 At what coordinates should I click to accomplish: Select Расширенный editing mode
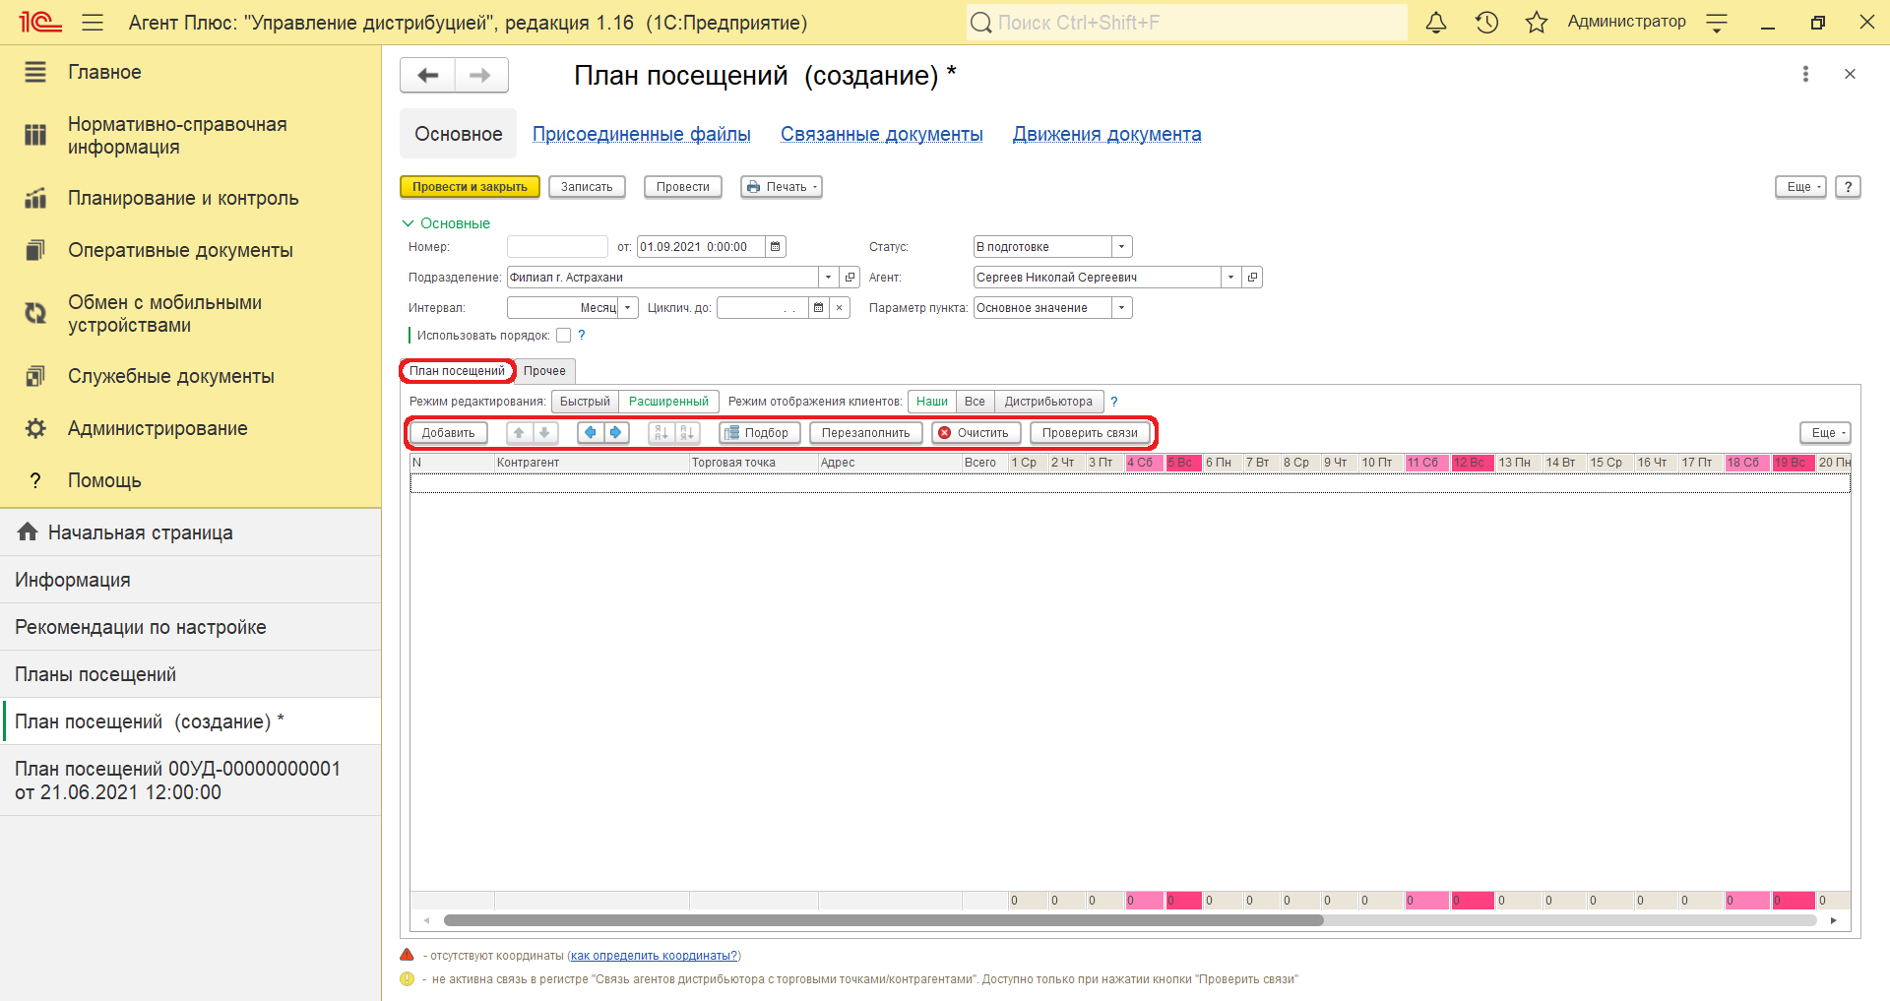668,402
